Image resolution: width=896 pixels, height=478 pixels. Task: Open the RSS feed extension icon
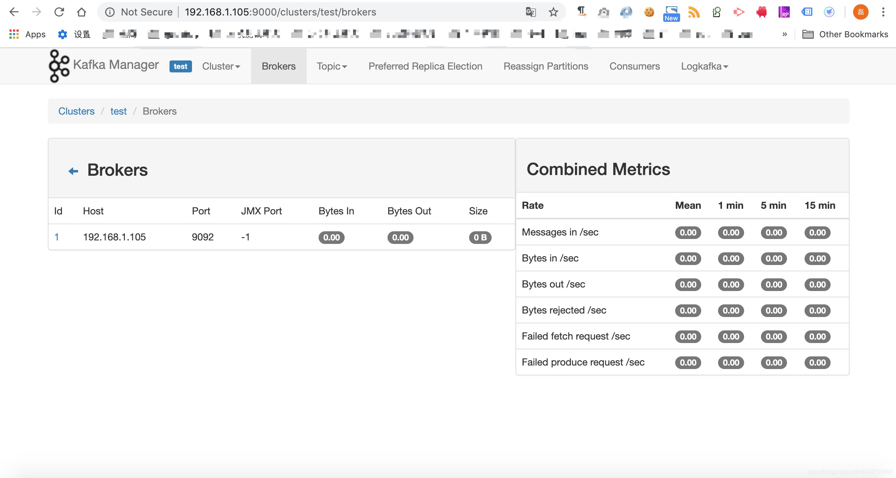pyautogui.click(x=694, y=12)
